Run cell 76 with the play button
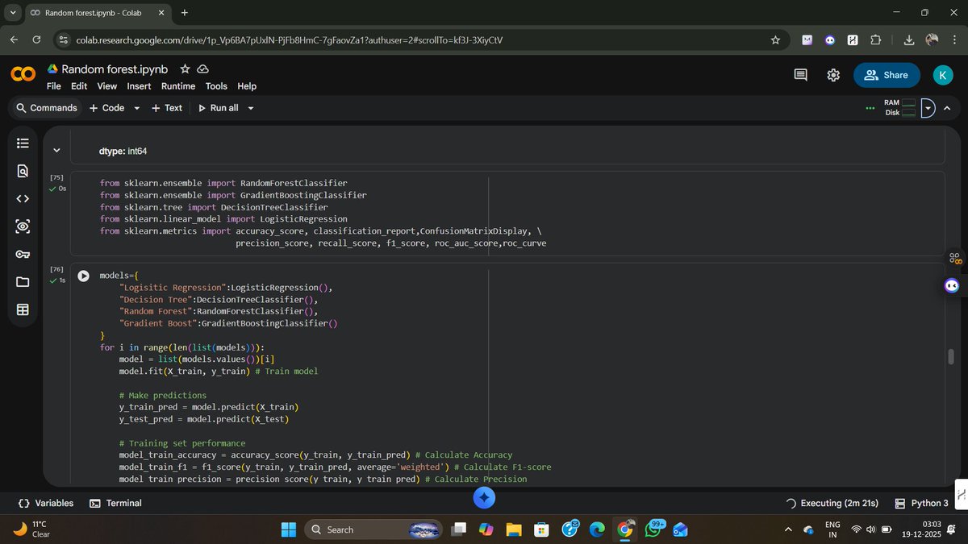This screenshot has height=544, width=968. pyautogui.click(x=84, y=276)
